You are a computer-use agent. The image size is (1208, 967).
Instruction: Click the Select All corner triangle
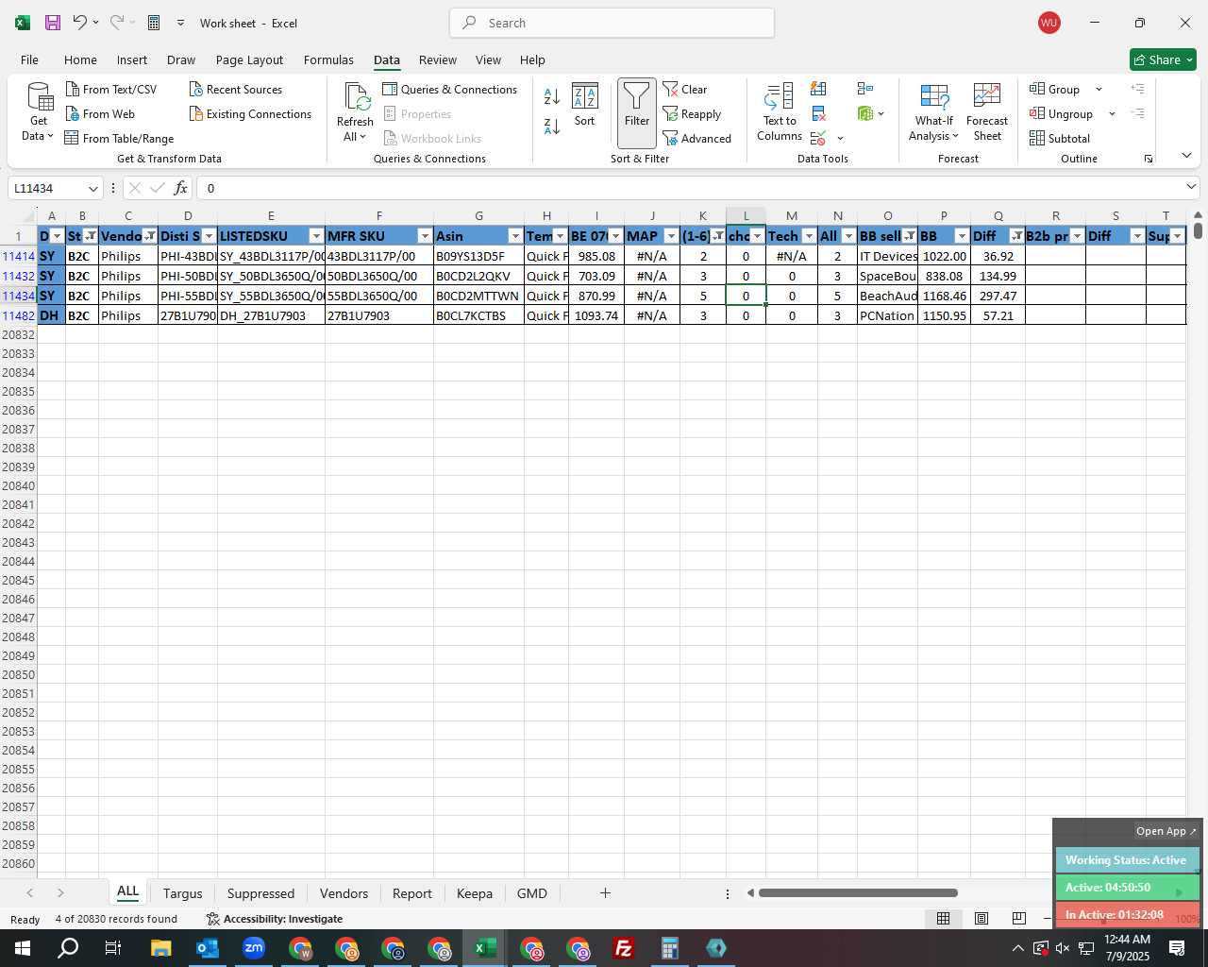pyautogui.click(x=28, y=217)
